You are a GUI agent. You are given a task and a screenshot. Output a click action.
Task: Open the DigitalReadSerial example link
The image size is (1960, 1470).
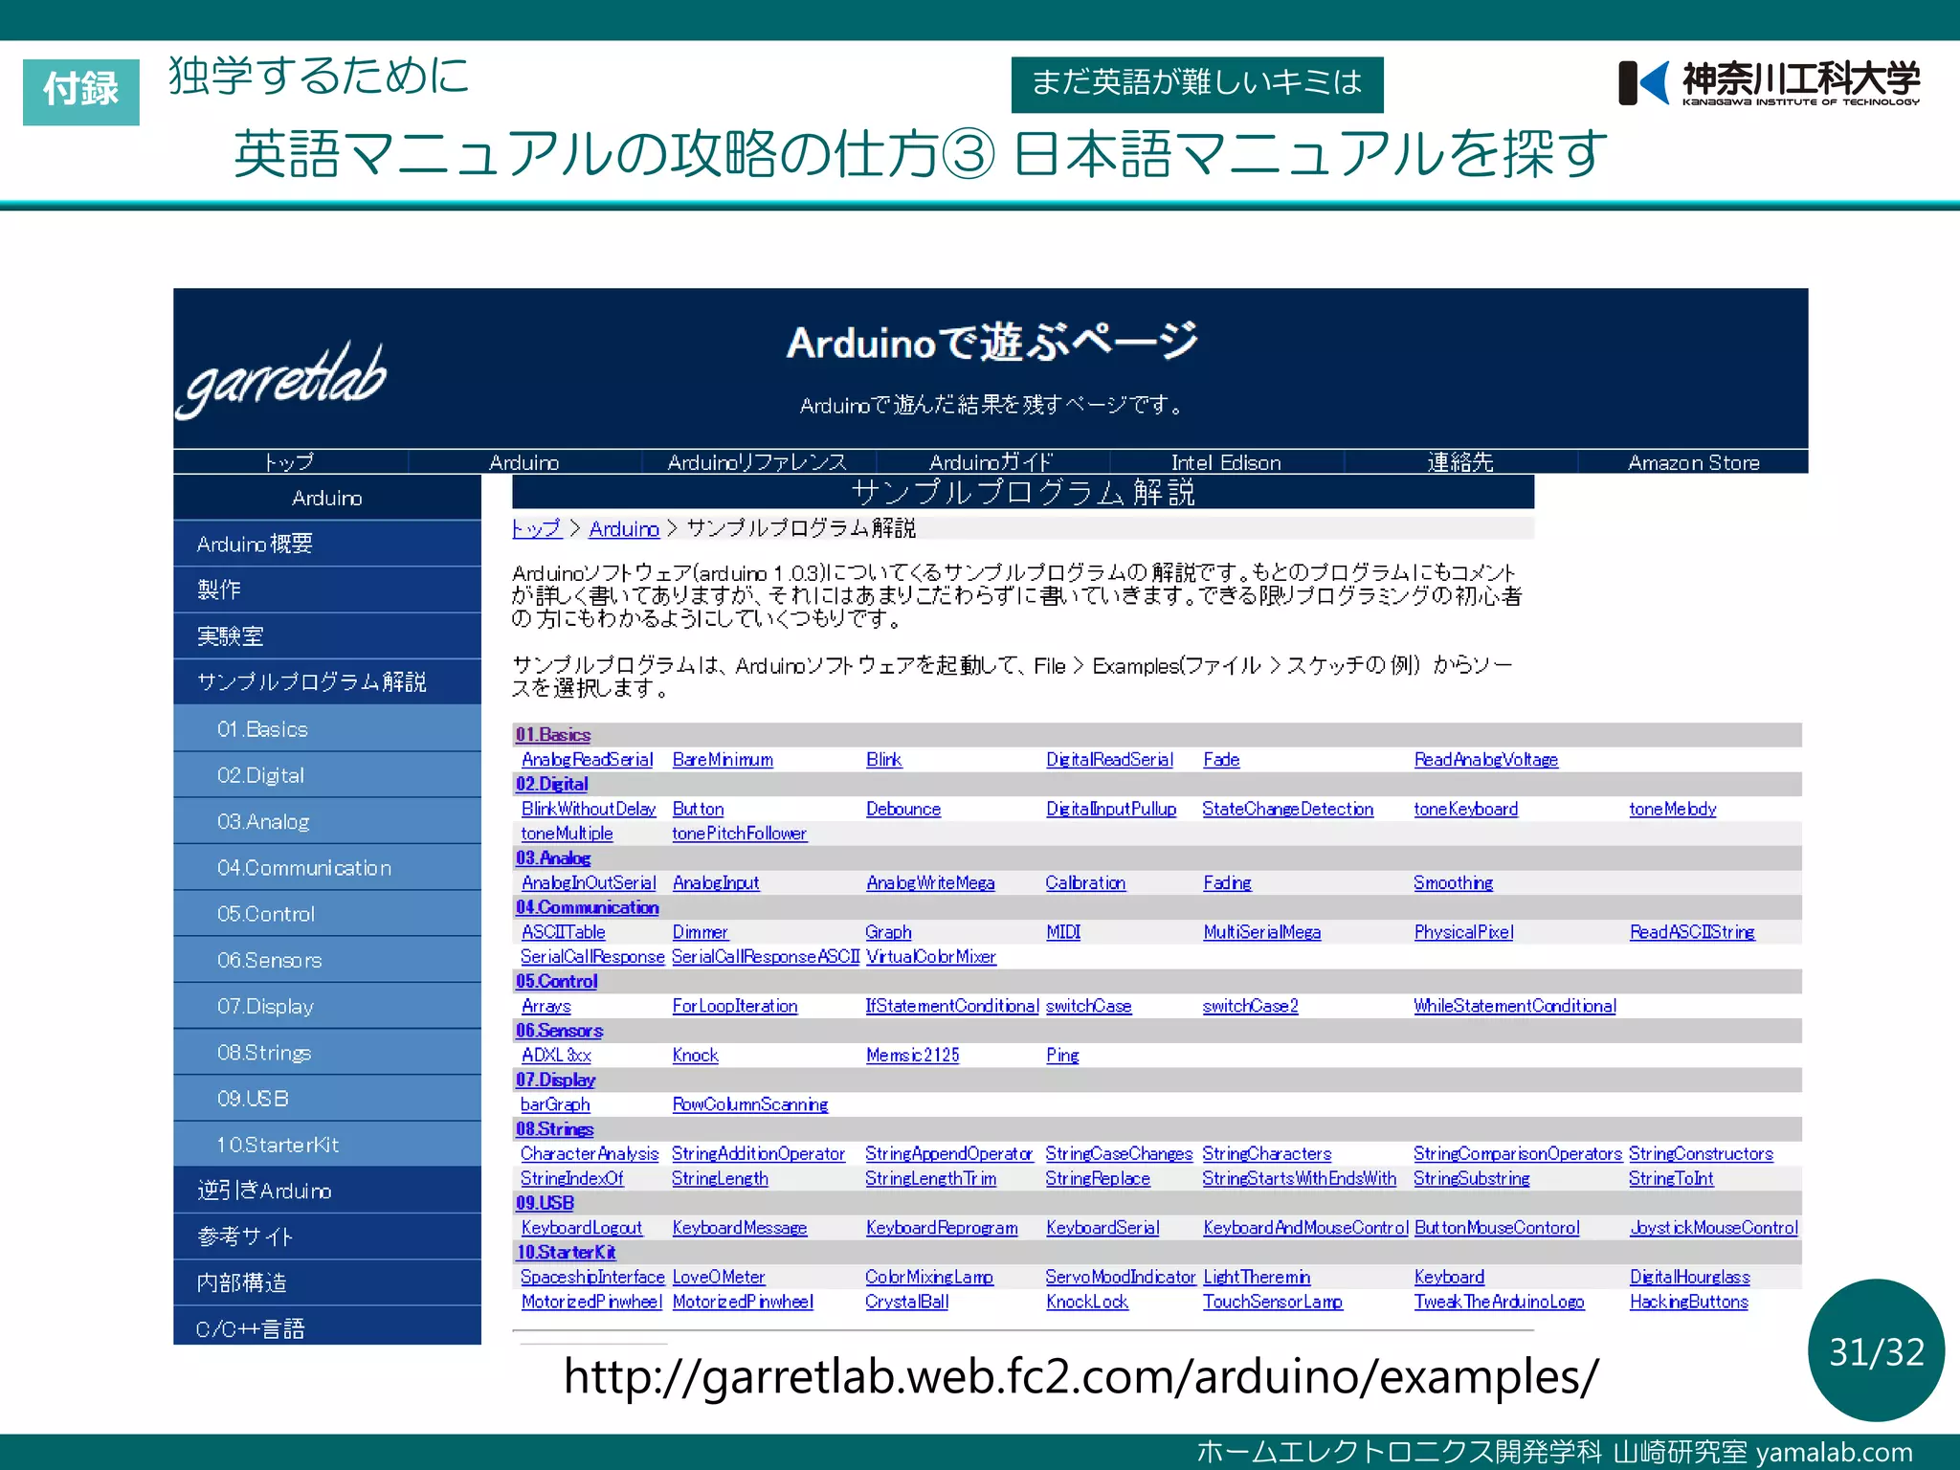point(1109,760)
